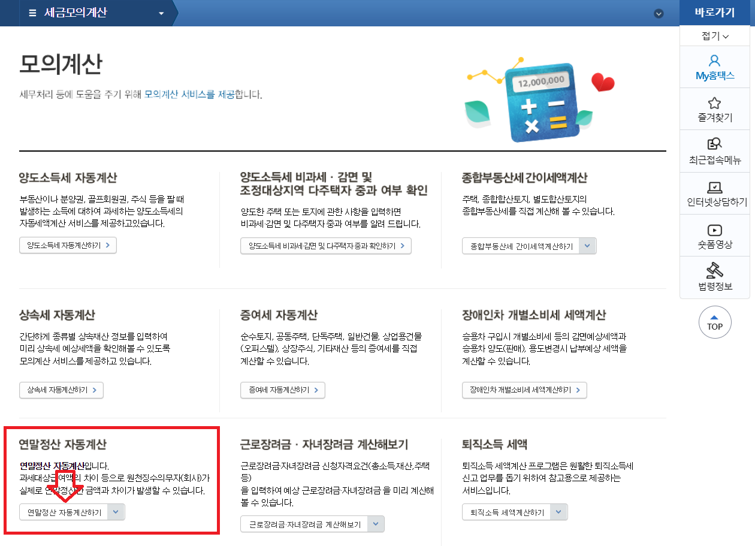Click the 인터넷상담하기 sidebar icon
The image size is (755, 546).
pyautogui.click(x=715, y=193)
